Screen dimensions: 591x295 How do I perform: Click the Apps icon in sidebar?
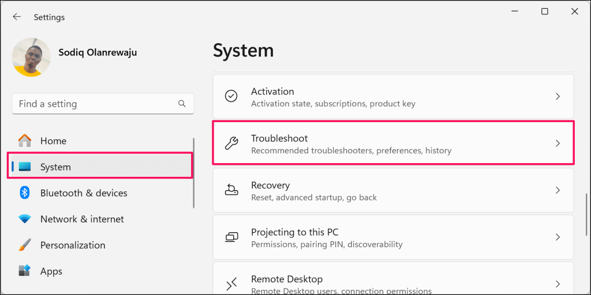[25, 271]
